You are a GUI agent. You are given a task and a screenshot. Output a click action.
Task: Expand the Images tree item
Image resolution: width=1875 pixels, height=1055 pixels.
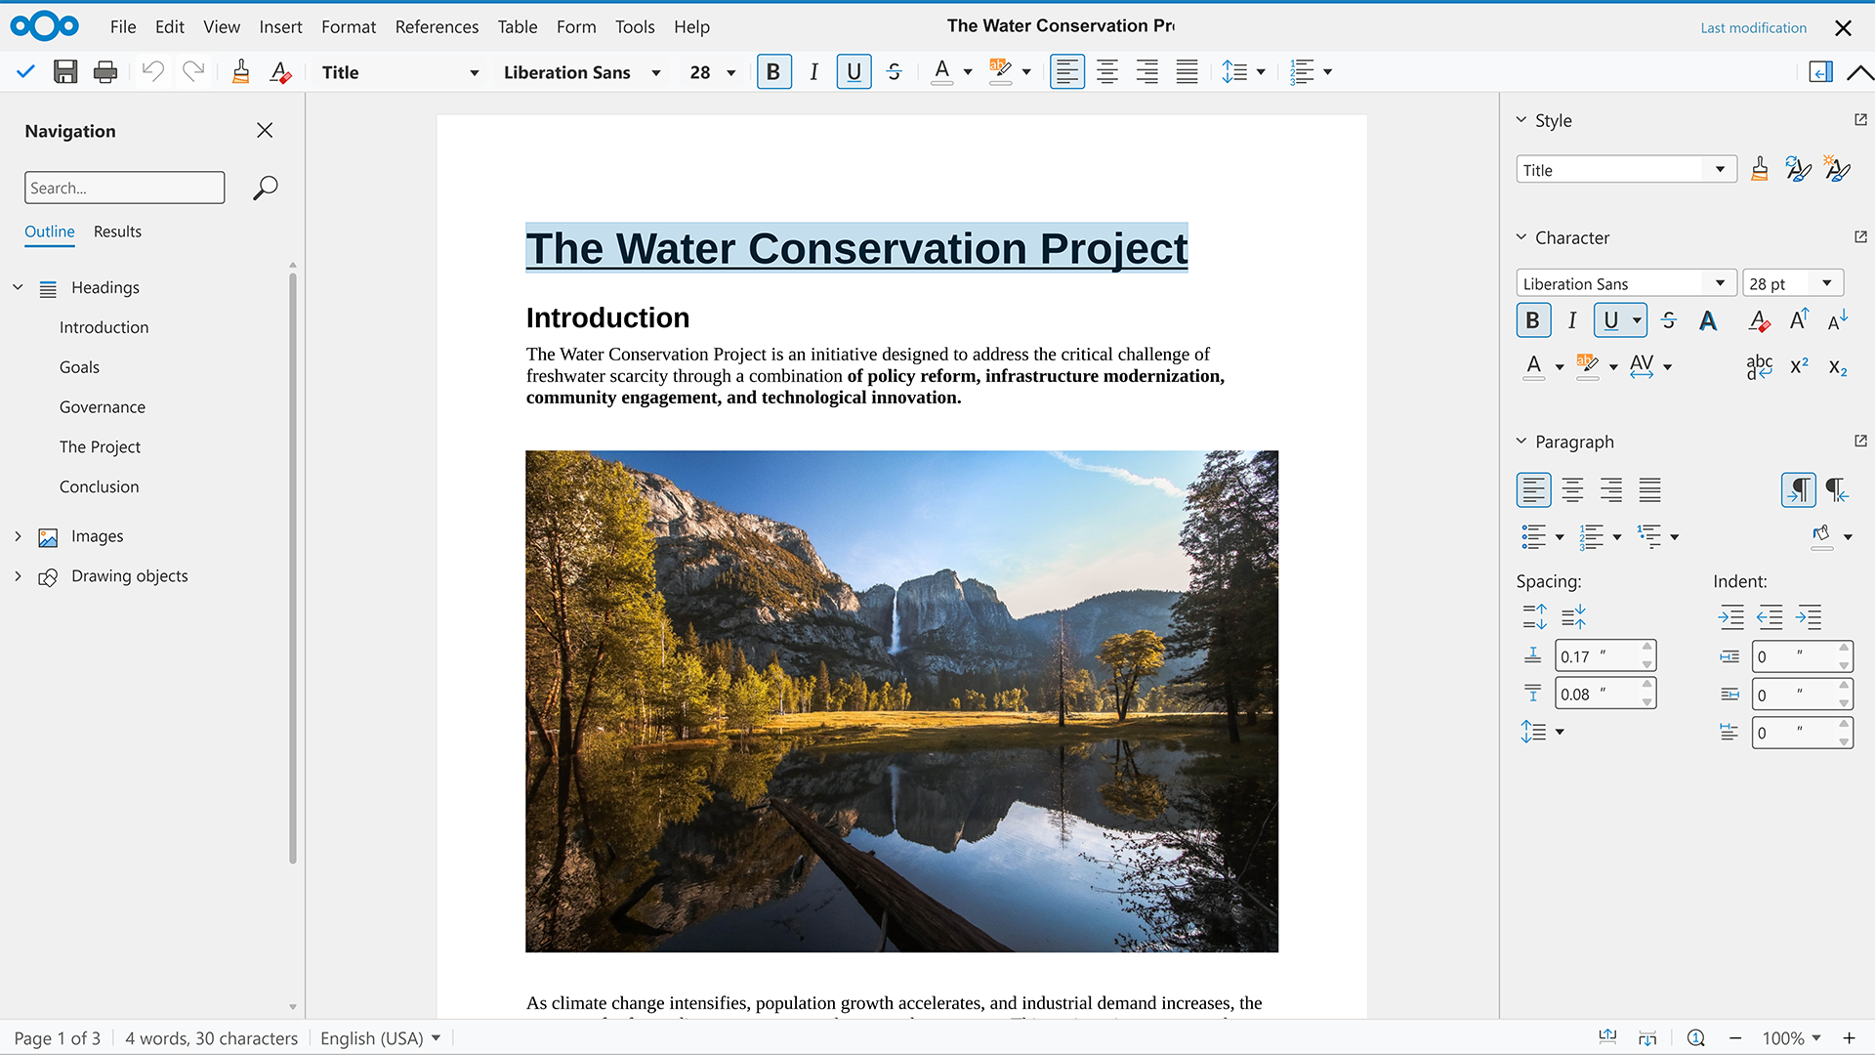pos(18,536)
